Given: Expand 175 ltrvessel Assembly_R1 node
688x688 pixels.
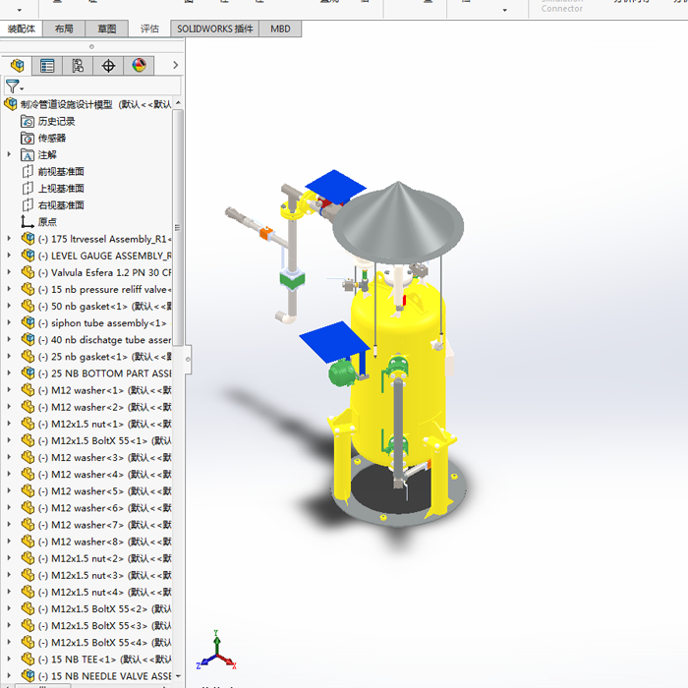Looking at the screenshot, I should coord(9,239).
